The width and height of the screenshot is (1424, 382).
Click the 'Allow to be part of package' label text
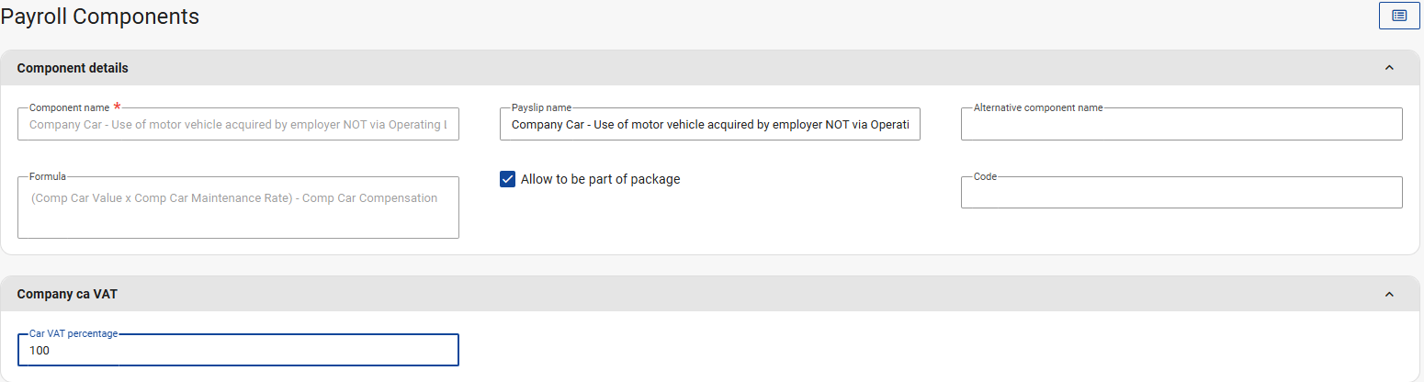(600, 179)
